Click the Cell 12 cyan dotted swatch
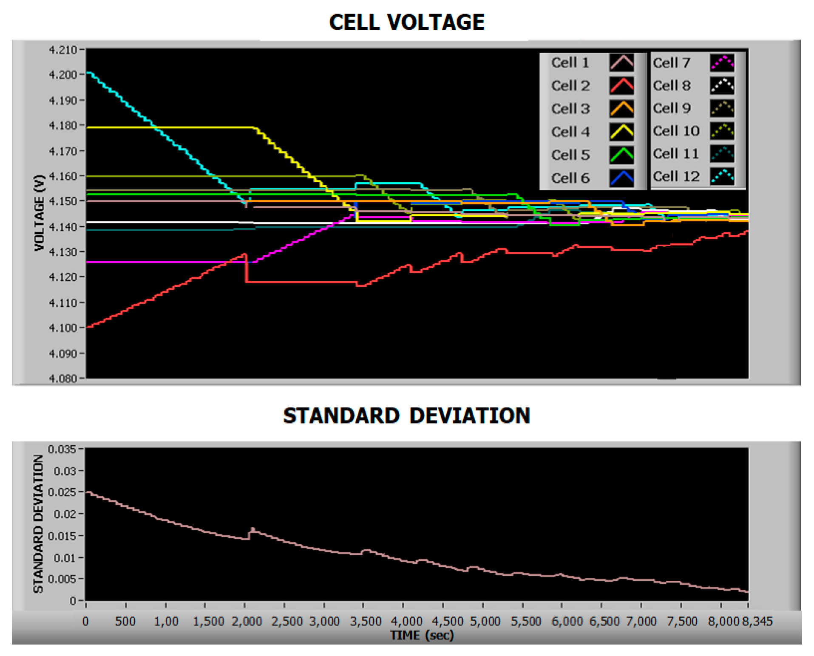 (x=722, y=176)
